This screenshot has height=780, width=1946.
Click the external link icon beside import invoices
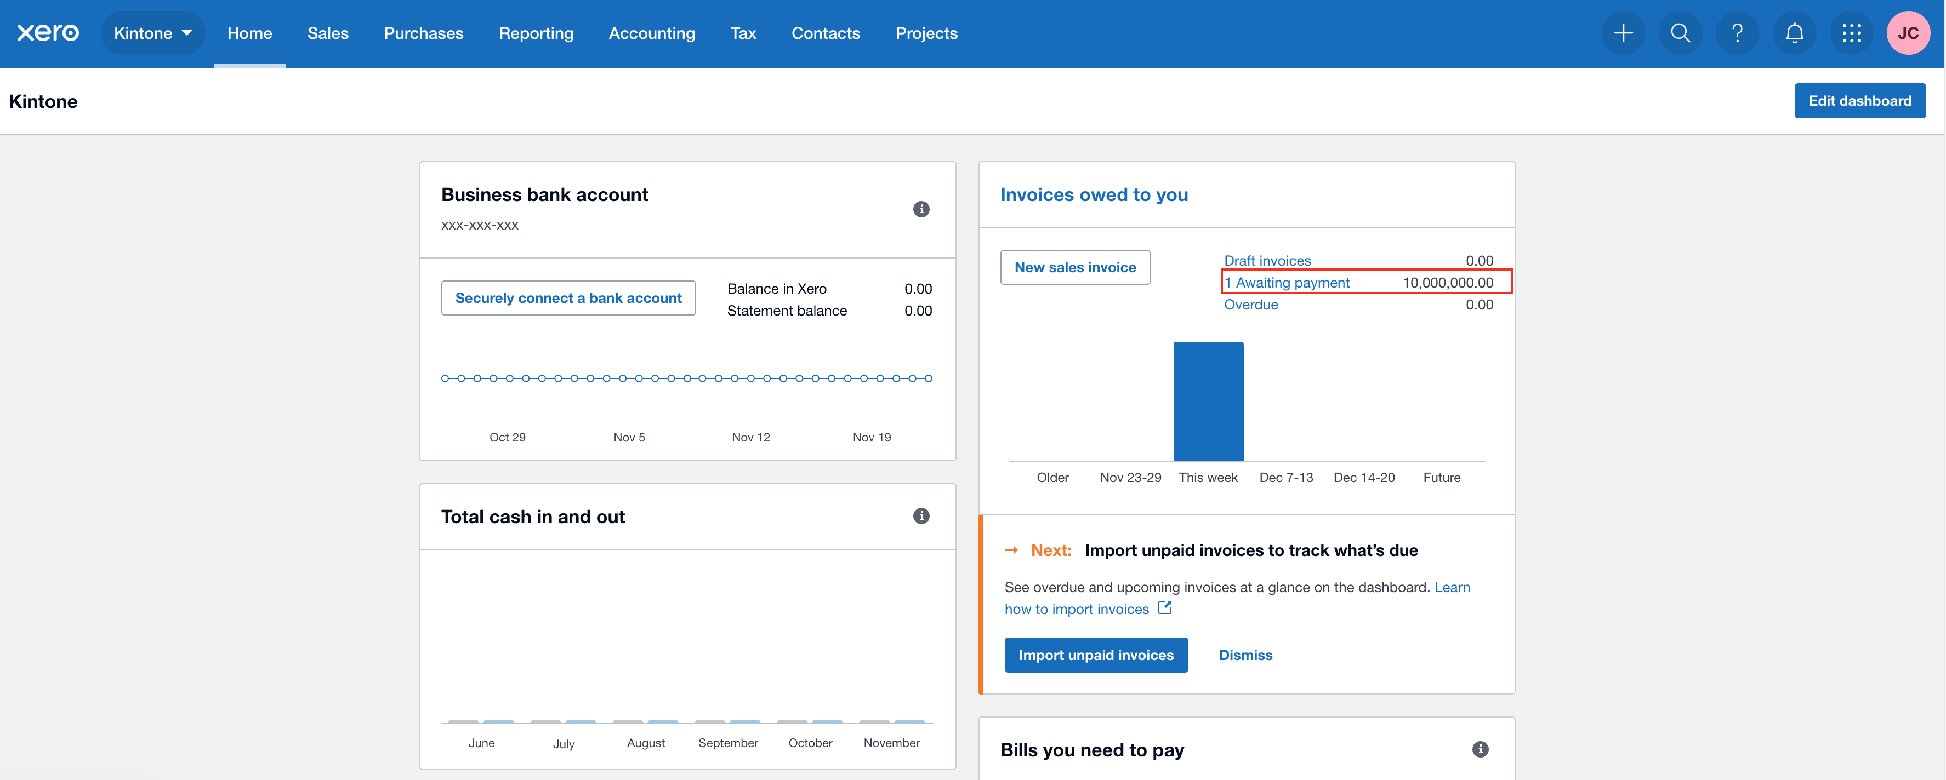1165,607
